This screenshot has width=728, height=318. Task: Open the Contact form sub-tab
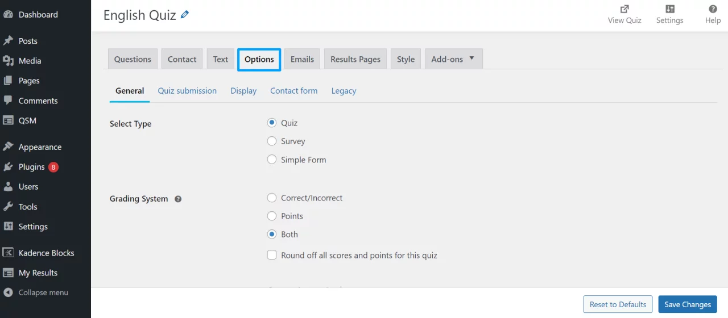click(x=294, y=91)
